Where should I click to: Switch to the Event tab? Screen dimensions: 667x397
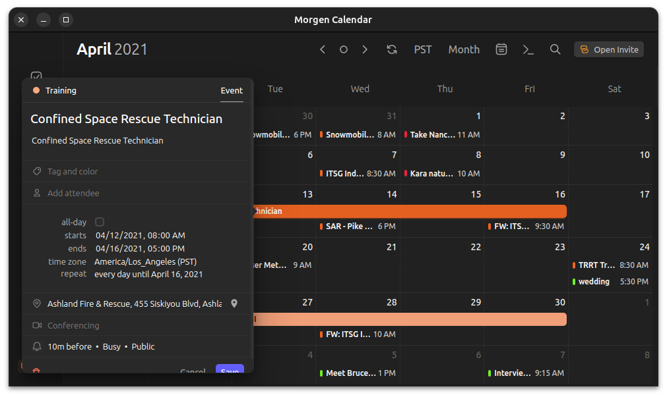232,90
